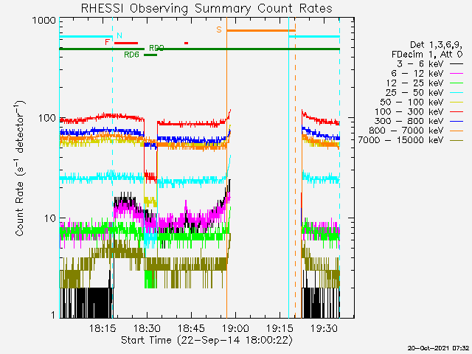Click the 'FDecim 1, Att 0' text
Screen dimensions: 472x354
click(427, 55)
